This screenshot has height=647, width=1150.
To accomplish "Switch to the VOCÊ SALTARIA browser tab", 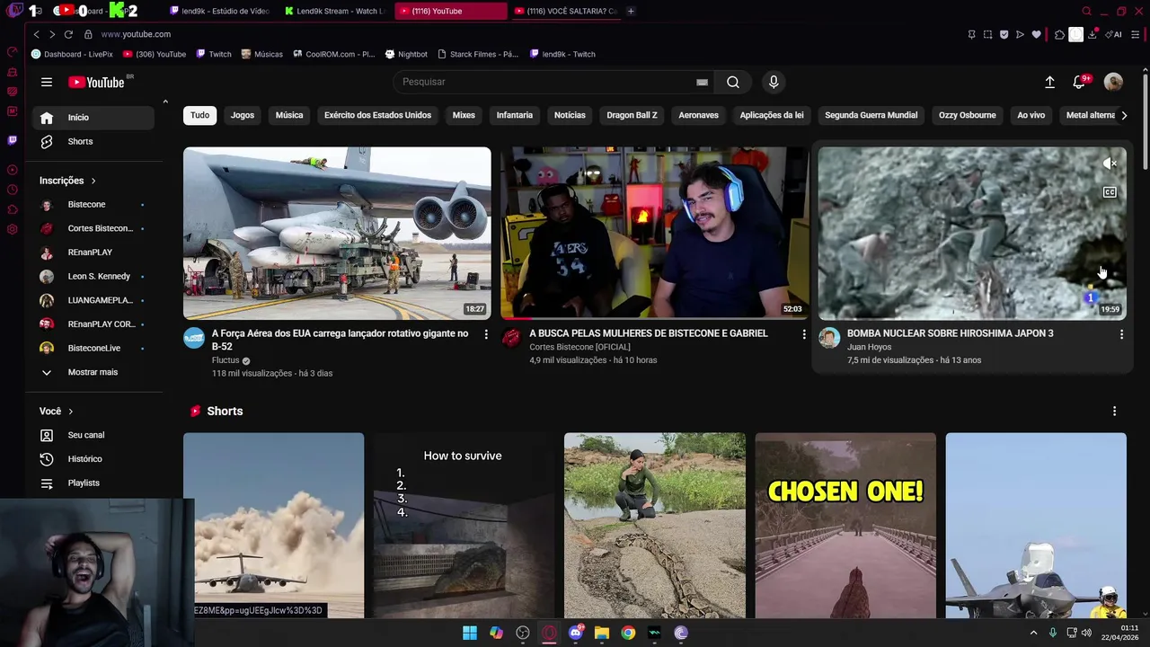I will click(566, 11).
